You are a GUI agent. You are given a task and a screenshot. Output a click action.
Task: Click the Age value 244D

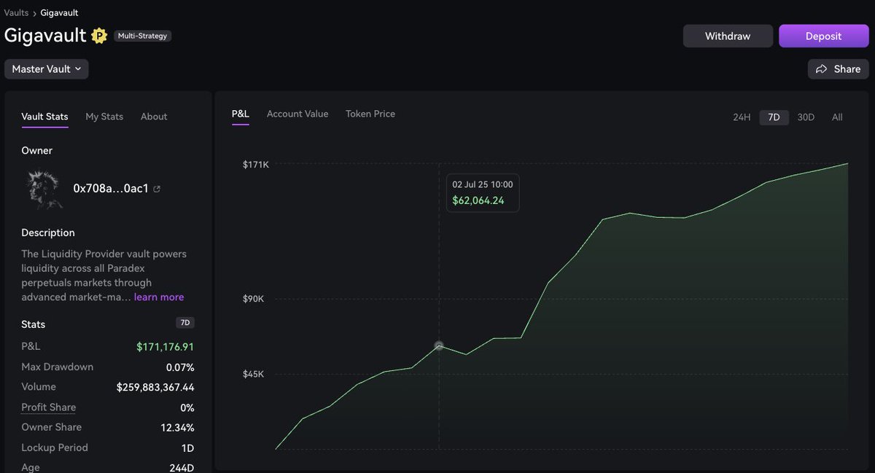coord(182,468)
